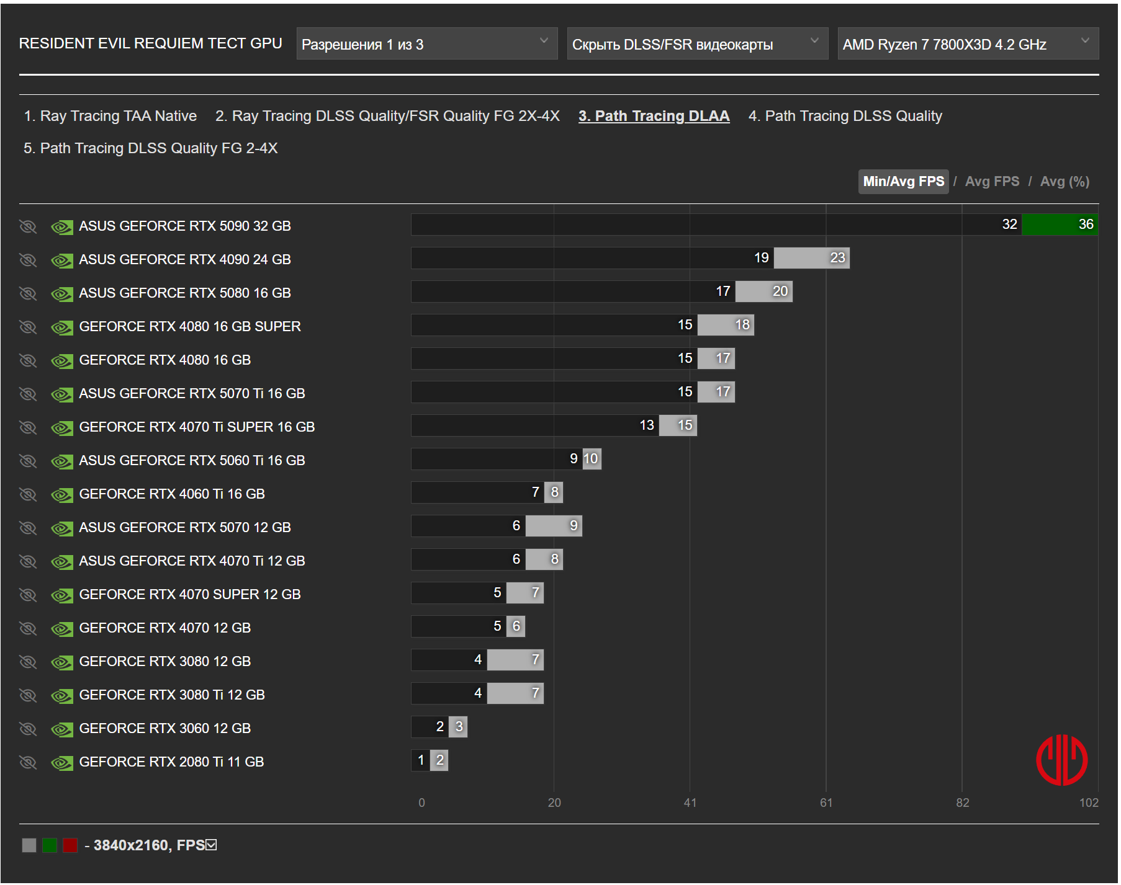Open the AMD Ryzen 7 7800X3D processor dropdown
The image size is (1121, 885).
coord(968,43)
